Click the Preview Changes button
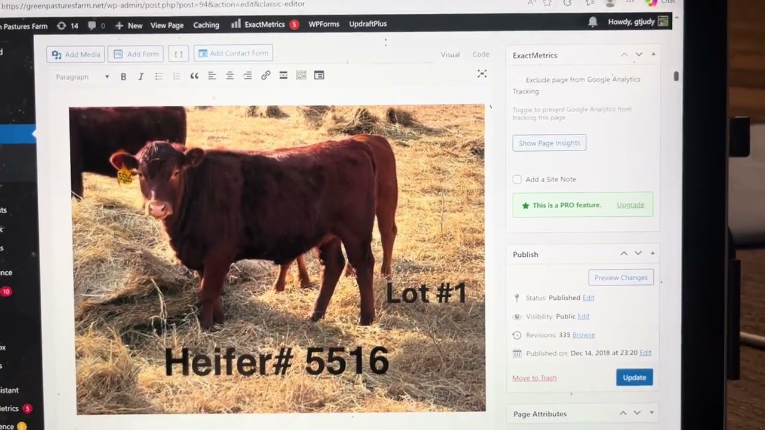The height and width of the screenshot is (430, 765). (x=621, y=278)
